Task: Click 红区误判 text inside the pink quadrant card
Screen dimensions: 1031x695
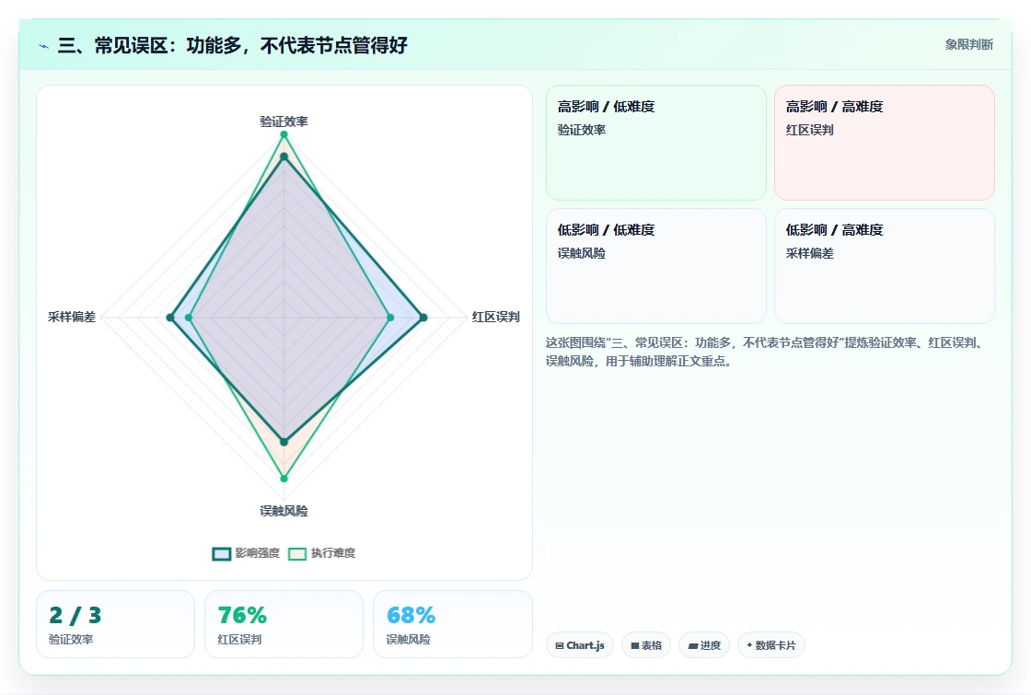Action: click(809, 130)
